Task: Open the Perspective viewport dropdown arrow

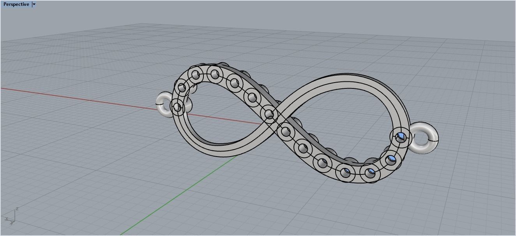Action: 34,4
